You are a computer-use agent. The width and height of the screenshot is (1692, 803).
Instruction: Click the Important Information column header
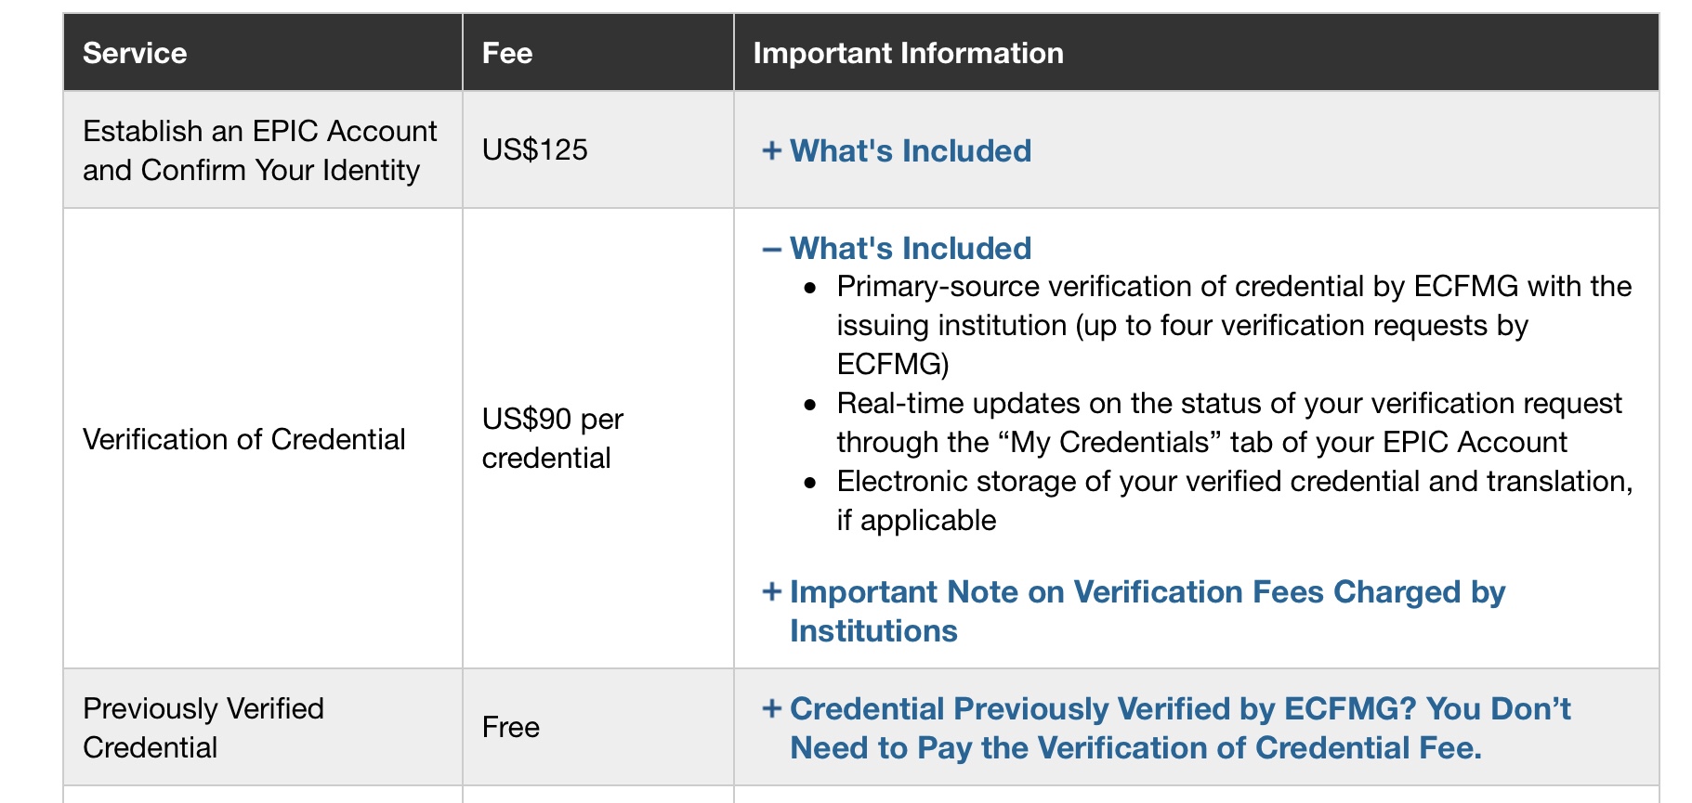coord(908,53)
